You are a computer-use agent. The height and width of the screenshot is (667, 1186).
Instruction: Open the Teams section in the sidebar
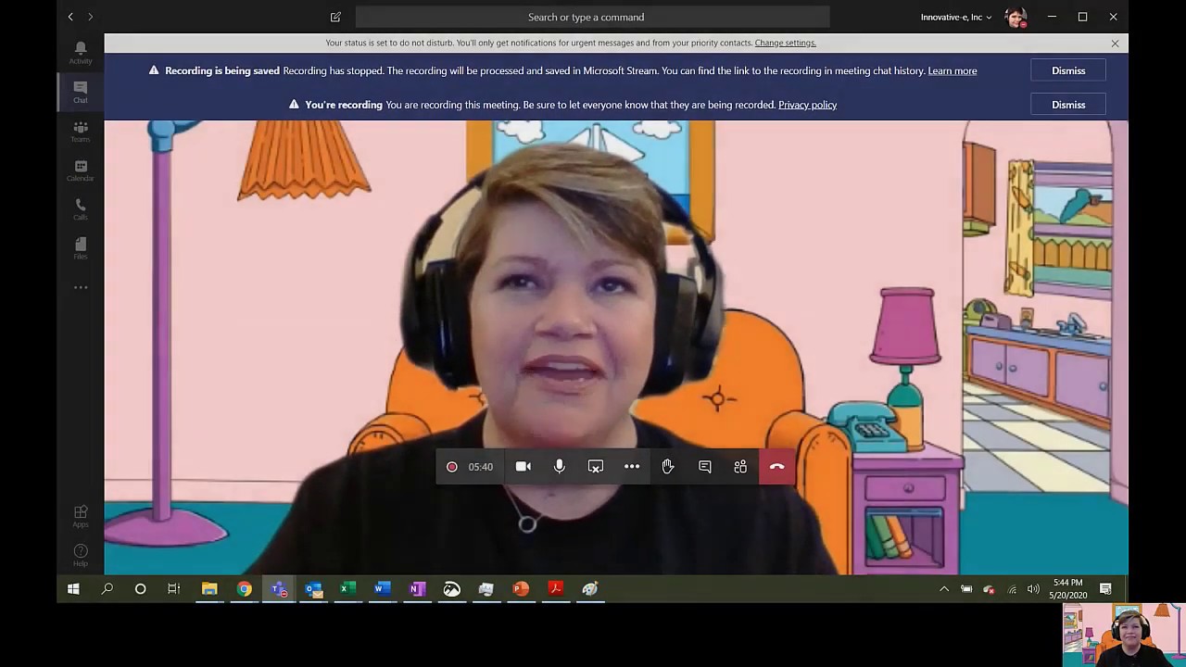coord(81,132)
